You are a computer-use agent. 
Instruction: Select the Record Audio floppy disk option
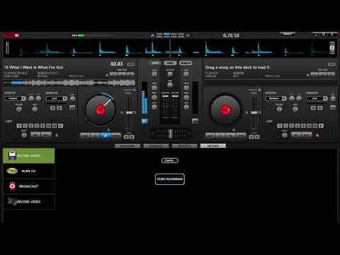[x=29, y=156]
